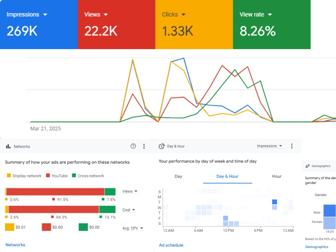Click the Display network legend swatch
This screenshot has height=252, width=336.
coord(9,175)
